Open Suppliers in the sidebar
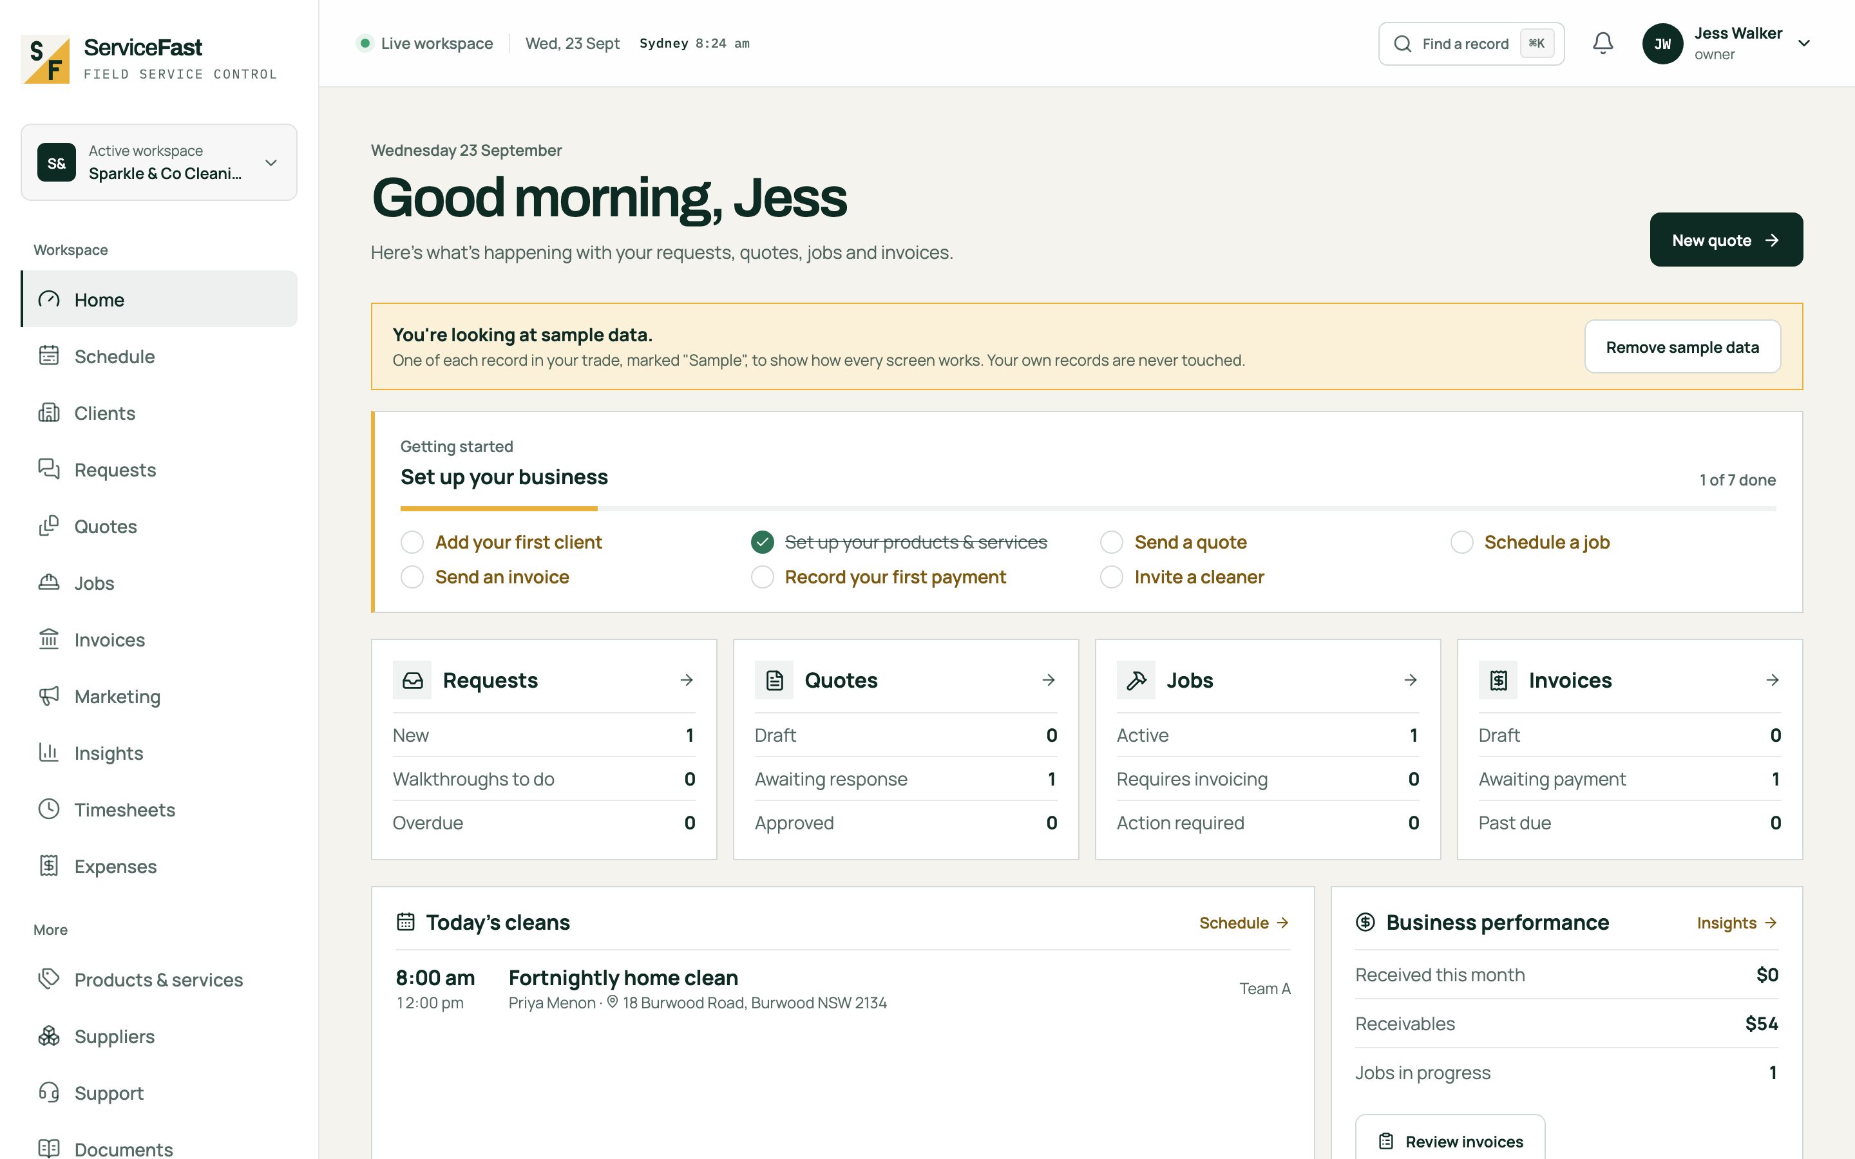 (158, 1037)
